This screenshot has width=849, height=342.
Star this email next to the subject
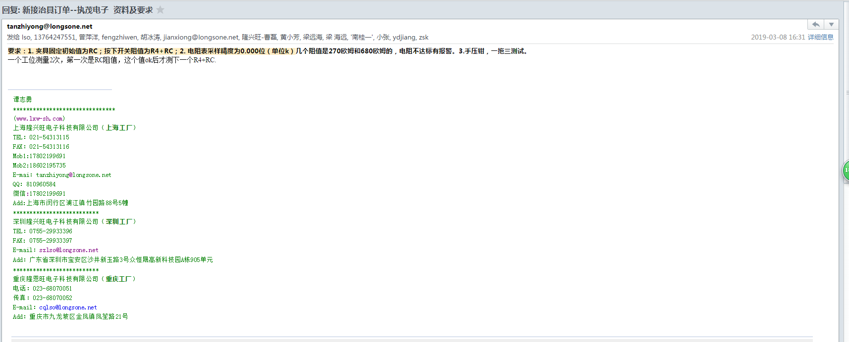[x=160, y=9]
